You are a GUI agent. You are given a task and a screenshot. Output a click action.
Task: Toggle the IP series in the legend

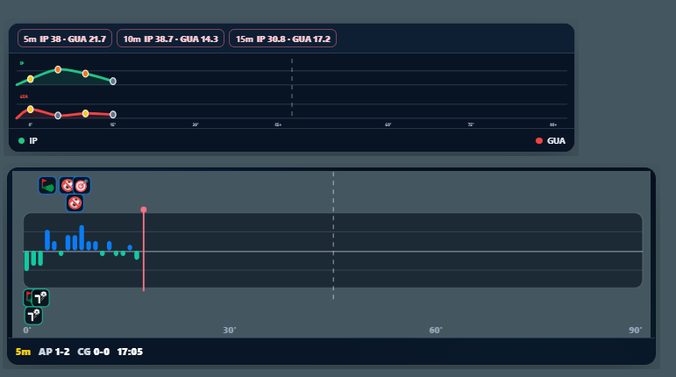pyautogui.click(x=28, y=141)
